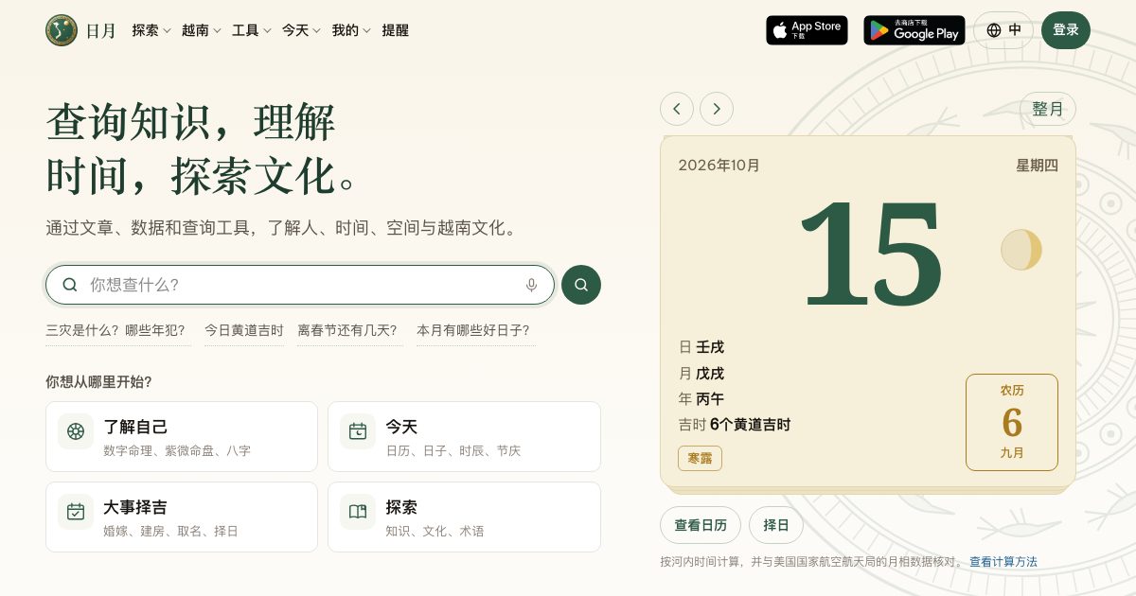This screenshot has height=596, width=1136.
Task: Open the App Store download badge
Action: tap(807, 30)
